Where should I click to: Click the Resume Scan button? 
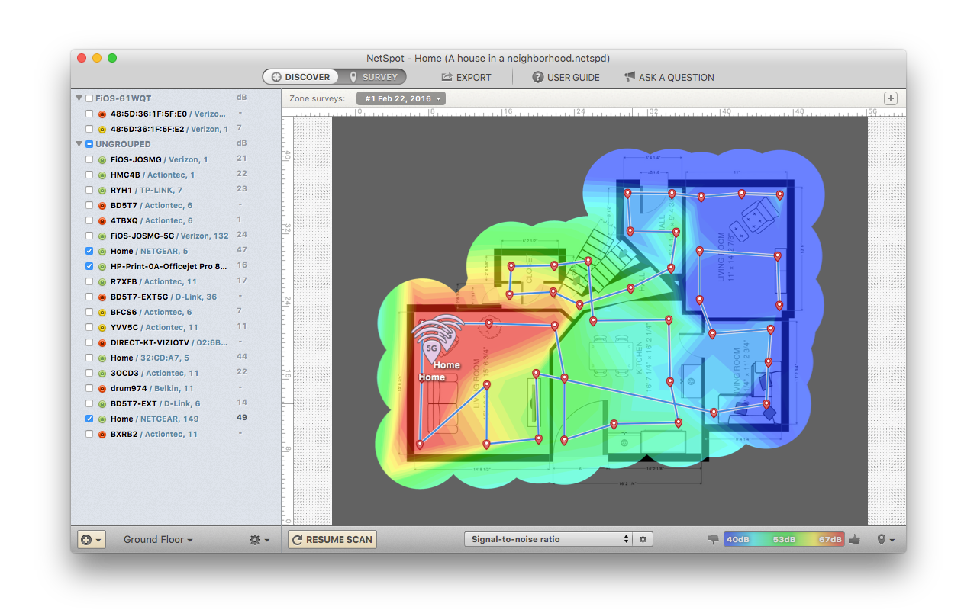pyautogui.click(x=332, y=539)
